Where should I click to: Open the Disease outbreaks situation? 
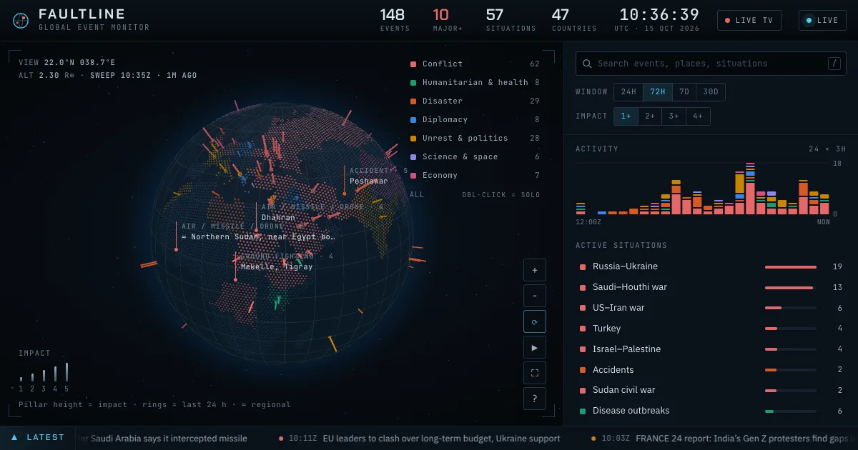[711, 411]
